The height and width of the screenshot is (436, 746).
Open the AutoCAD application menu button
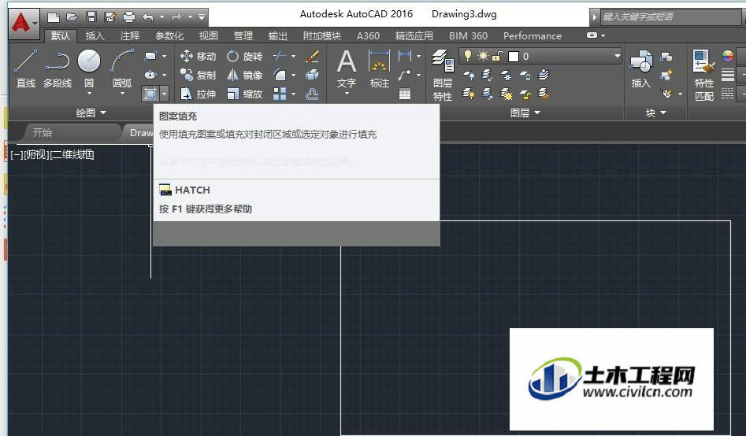tap(24, 23)
